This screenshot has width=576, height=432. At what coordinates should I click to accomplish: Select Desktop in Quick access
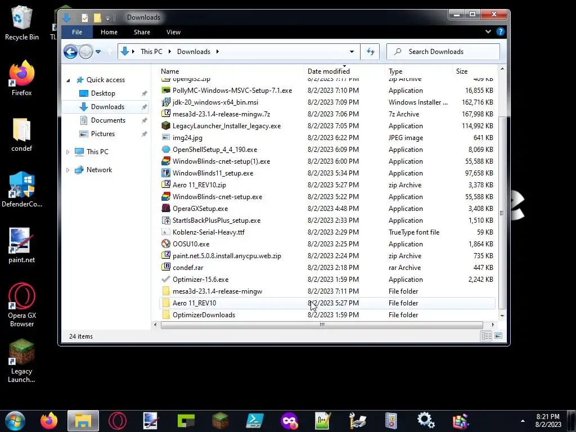[103, 93]
